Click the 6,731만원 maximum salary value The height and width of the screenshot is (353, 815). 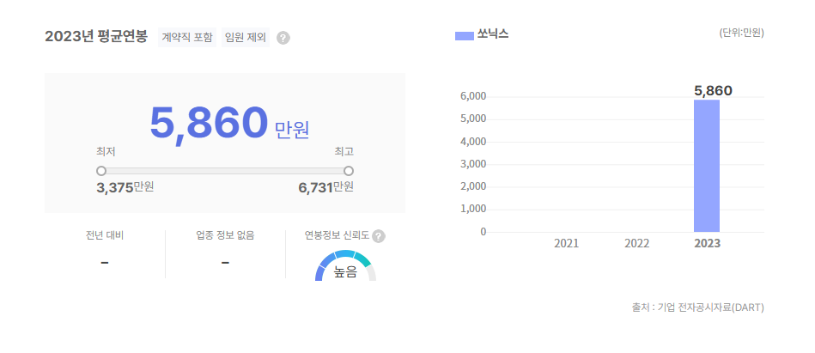325,187
